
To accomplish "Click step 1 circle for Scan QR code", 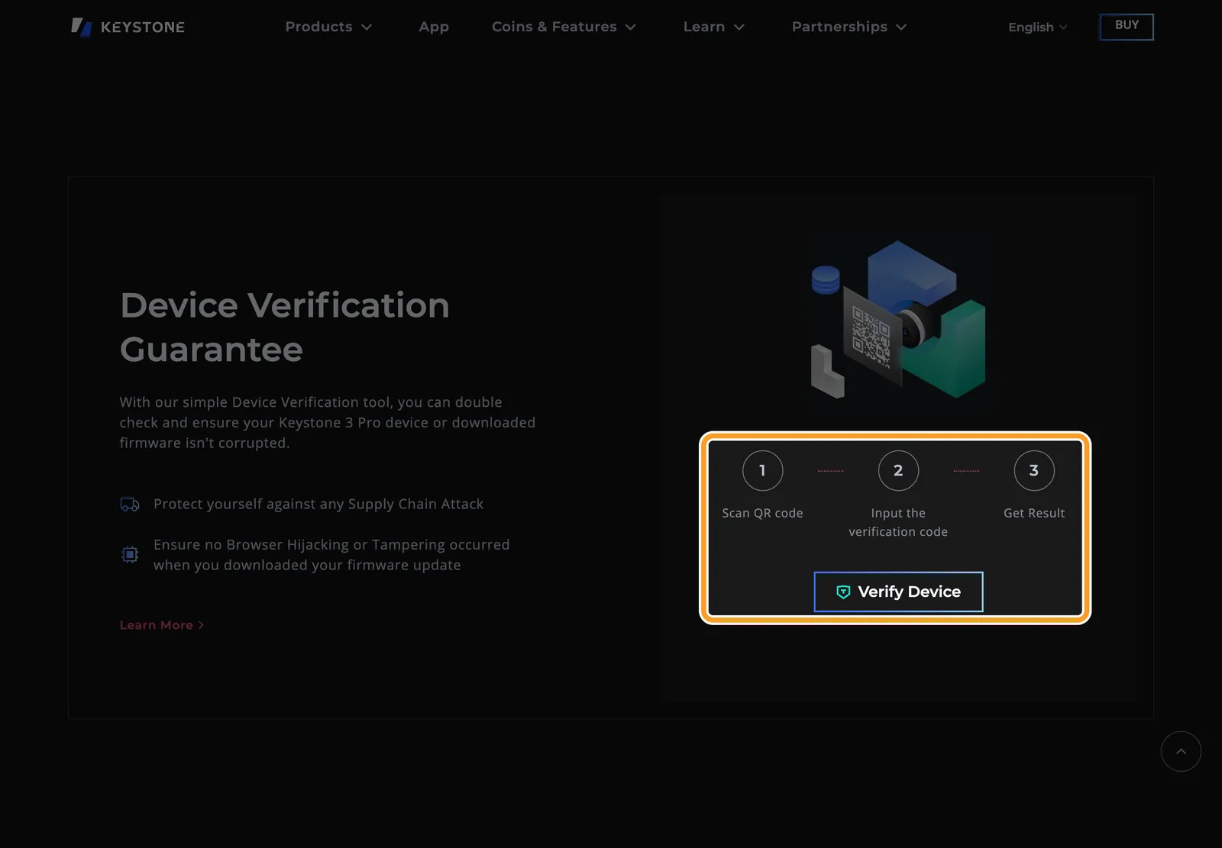I will coord(762,470).
